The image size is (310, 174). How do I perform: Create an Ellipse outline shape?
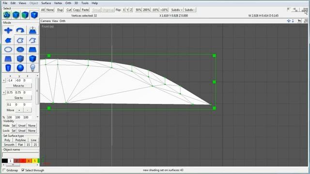click(8, 49)
